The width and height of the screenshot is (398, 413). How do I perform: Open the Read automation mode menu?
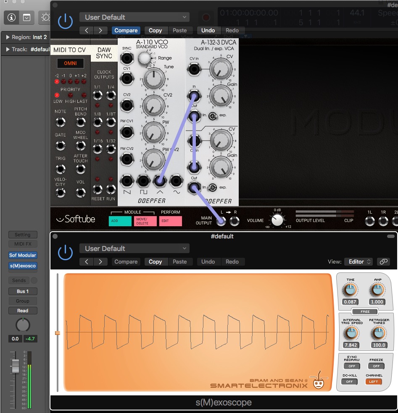[x=23, y=311]
